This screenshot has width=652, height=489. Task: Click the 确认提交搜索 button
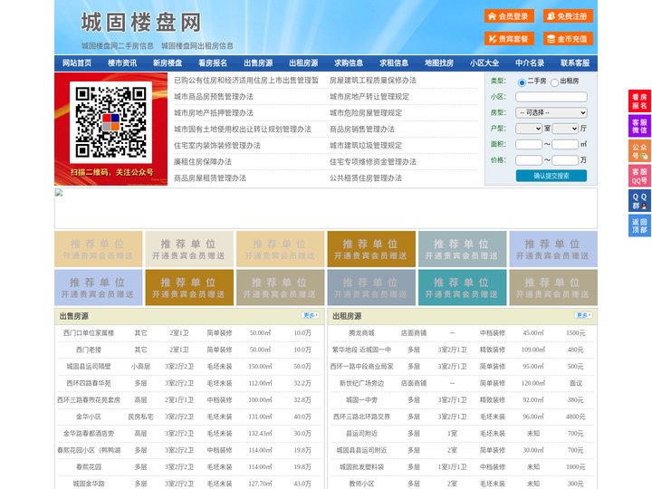(551, 176)
